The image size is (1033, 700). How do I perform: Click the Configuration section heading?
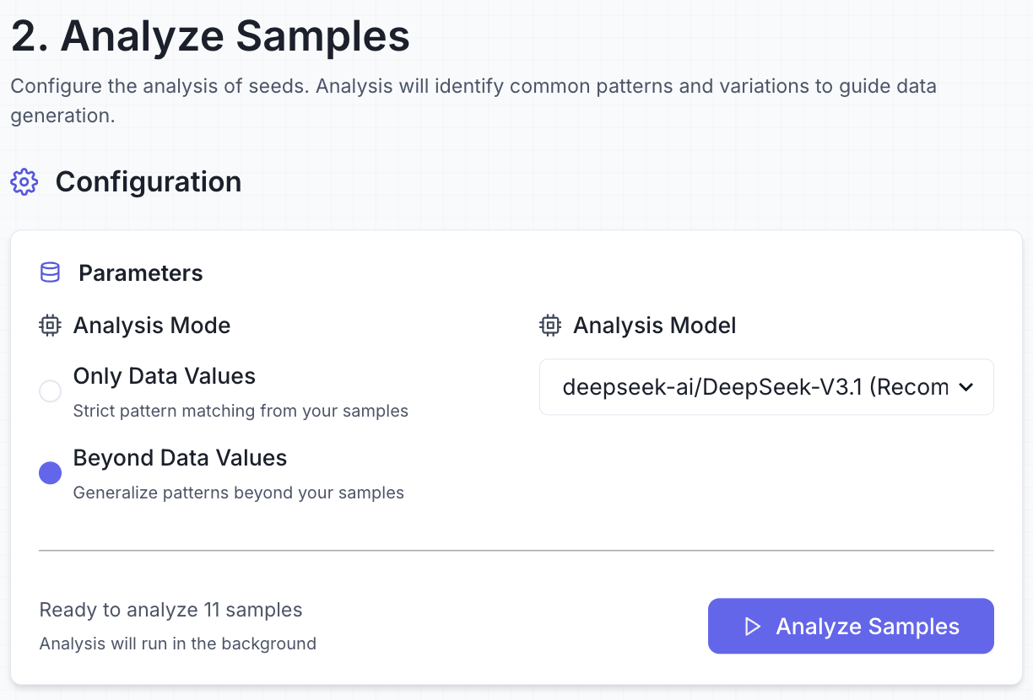[x=149, y=182]
